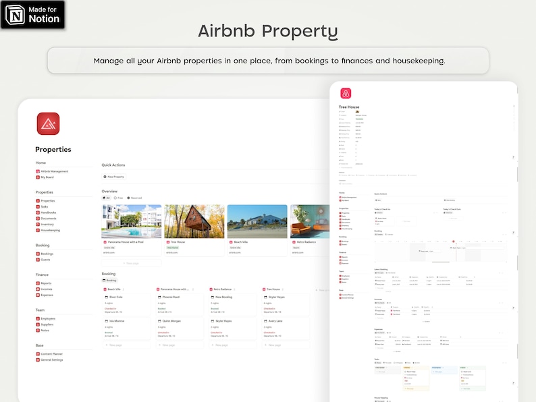Click New page below the property gallery
Image resolution: width=536 pixels, height=402 pixels.
(x=131, y=263)
